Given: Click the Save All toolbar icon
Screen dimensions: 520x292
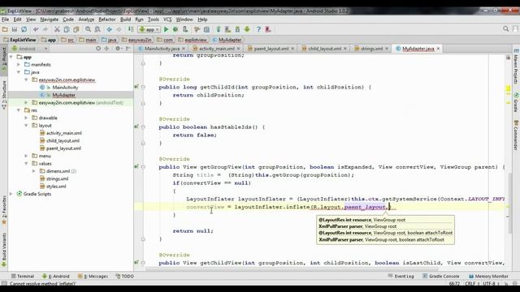Looking at the screenshot, I should [x=15, y=29].
